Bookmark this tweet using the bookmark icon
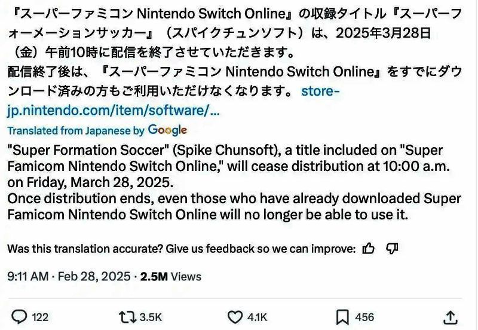The width and height of the screenshot is (478, 330). point(342,317)
